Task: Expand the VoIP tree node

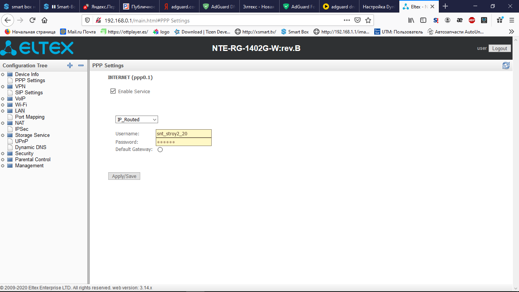Action: pyautogui.click(x=3, y=99)
